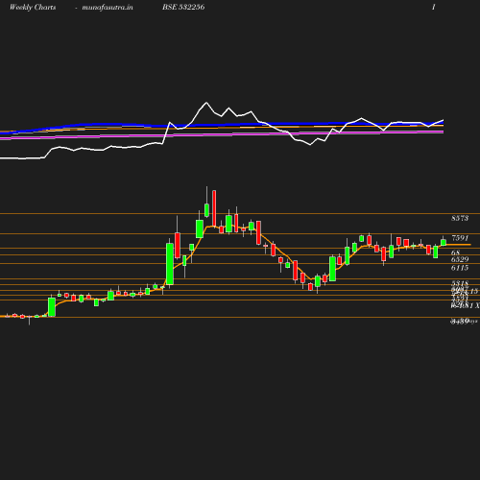Click the 'Weekly Charts' title text

pos(33,7)
